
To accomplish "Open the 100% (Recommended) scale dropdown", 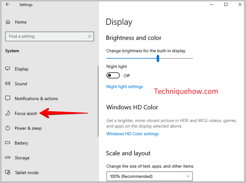I will pyautogui.click(x=149, y=176).
